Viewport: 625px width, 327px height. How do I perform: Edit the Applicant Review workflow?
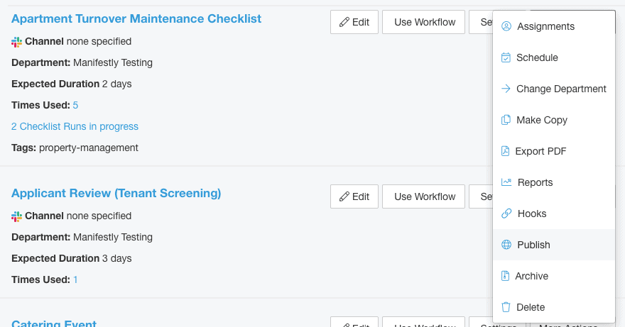click(x=354, y=196)
